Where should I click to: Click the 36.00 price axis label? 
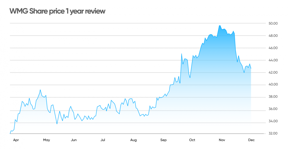point(273,109)
